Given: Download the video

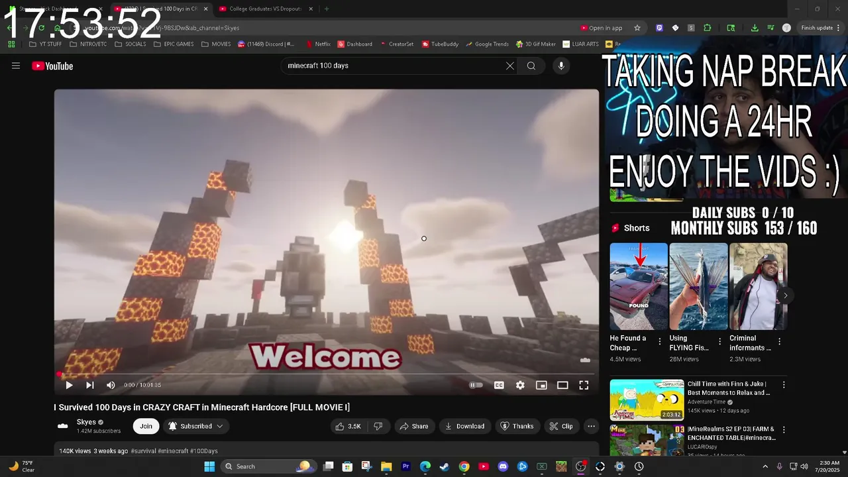Looking at the screenshot, I should pos(464,426).
